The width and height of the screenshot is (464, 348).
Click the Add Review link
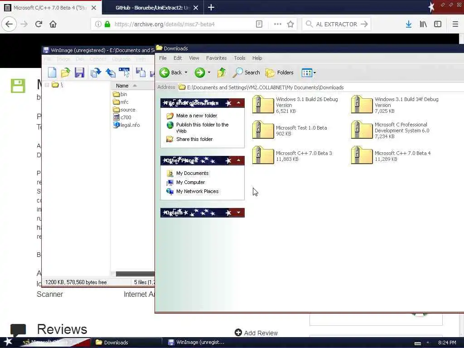[x=256, y=333]
